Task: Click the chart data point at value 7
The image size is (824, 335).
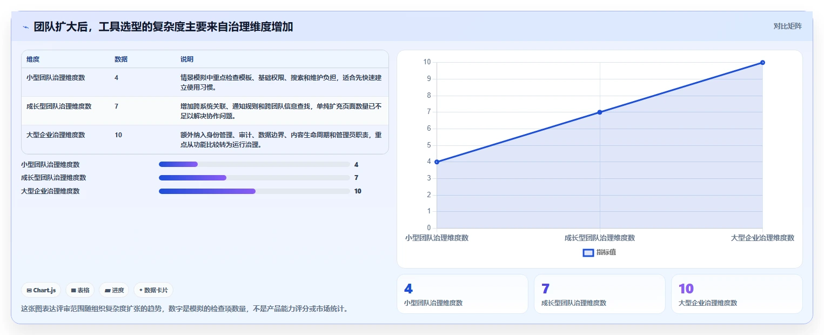Action: coord(600,112)
